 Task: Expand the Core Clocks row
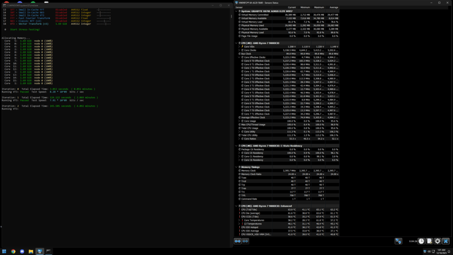pyautogui.click(x=239, y=50)
